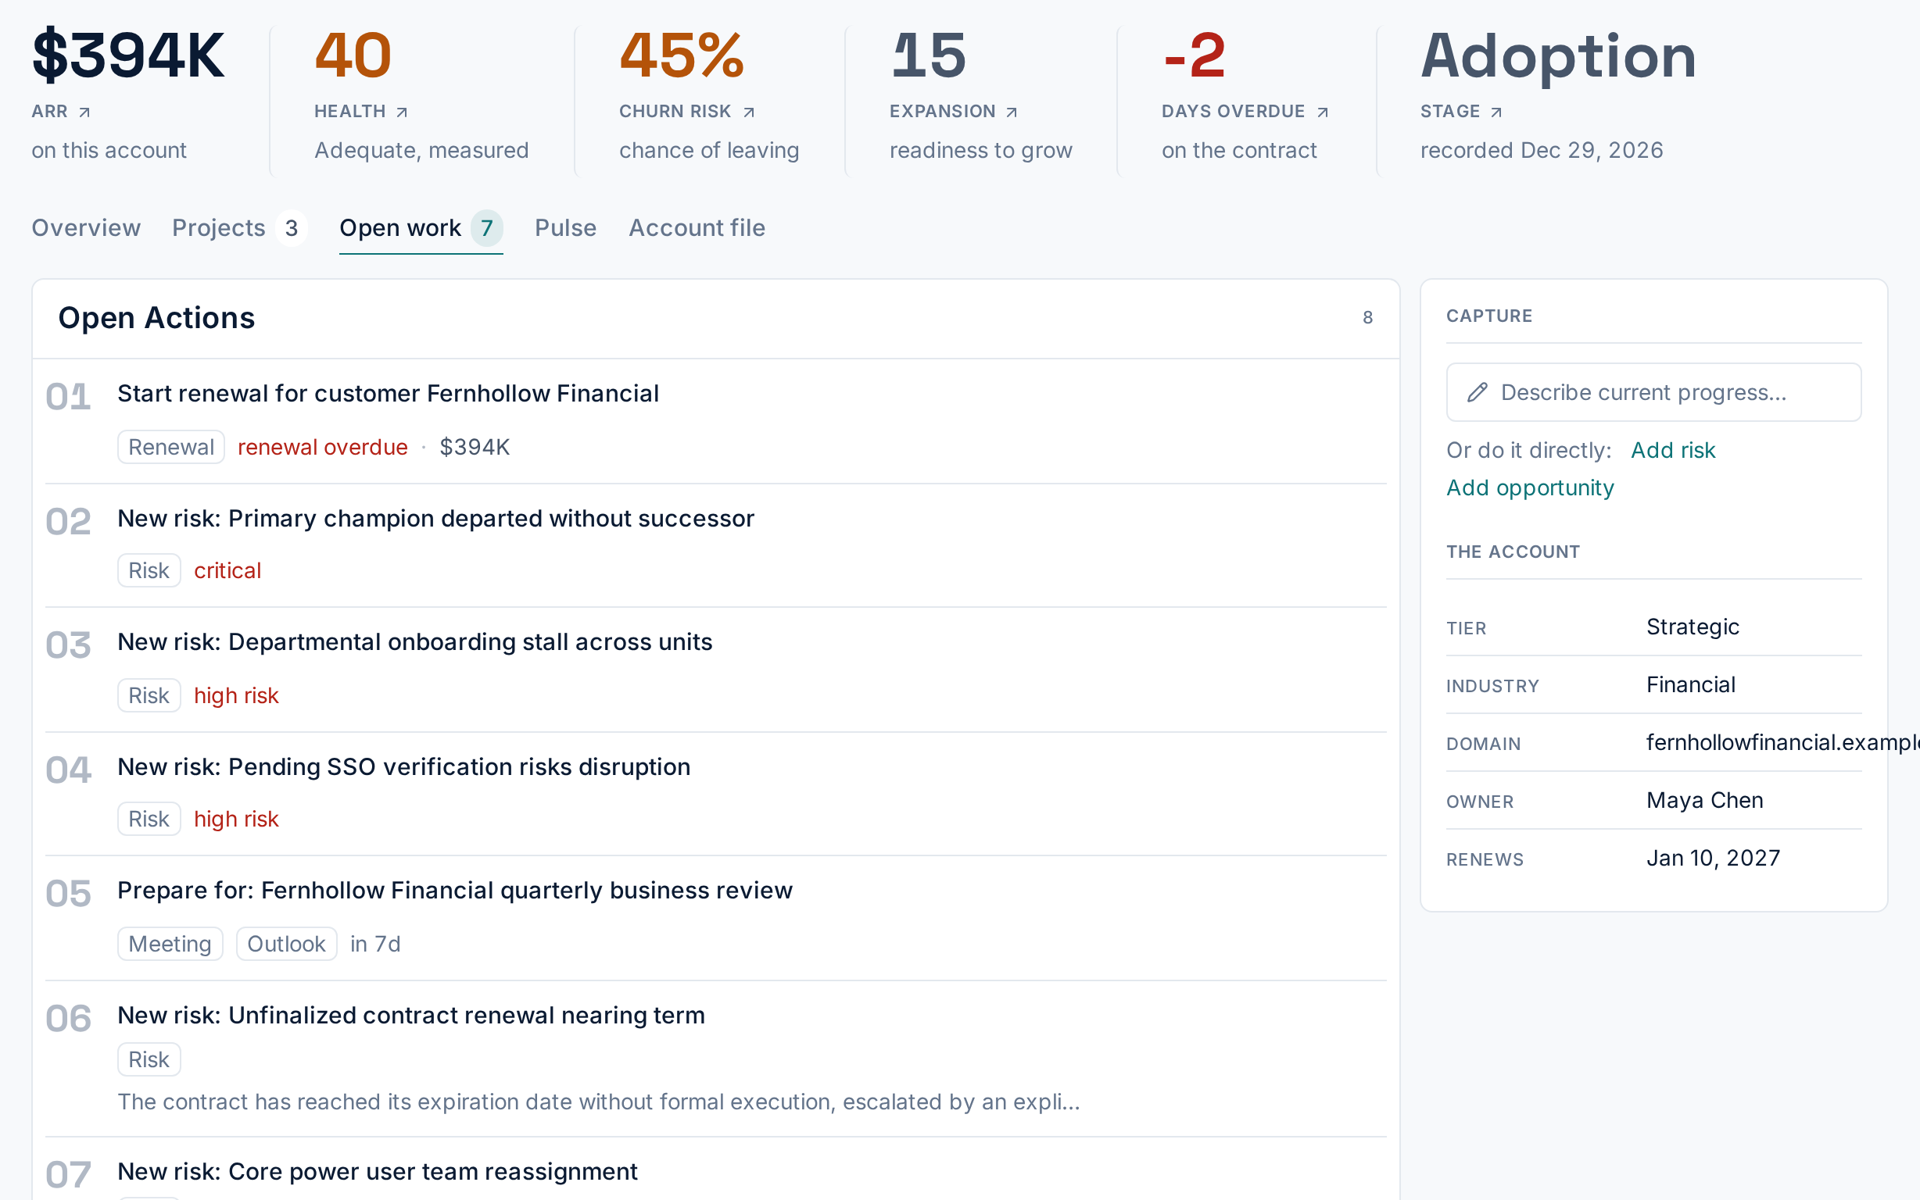
Task: Open the STAGE arrow icon
Action: tap(1497, 112)
